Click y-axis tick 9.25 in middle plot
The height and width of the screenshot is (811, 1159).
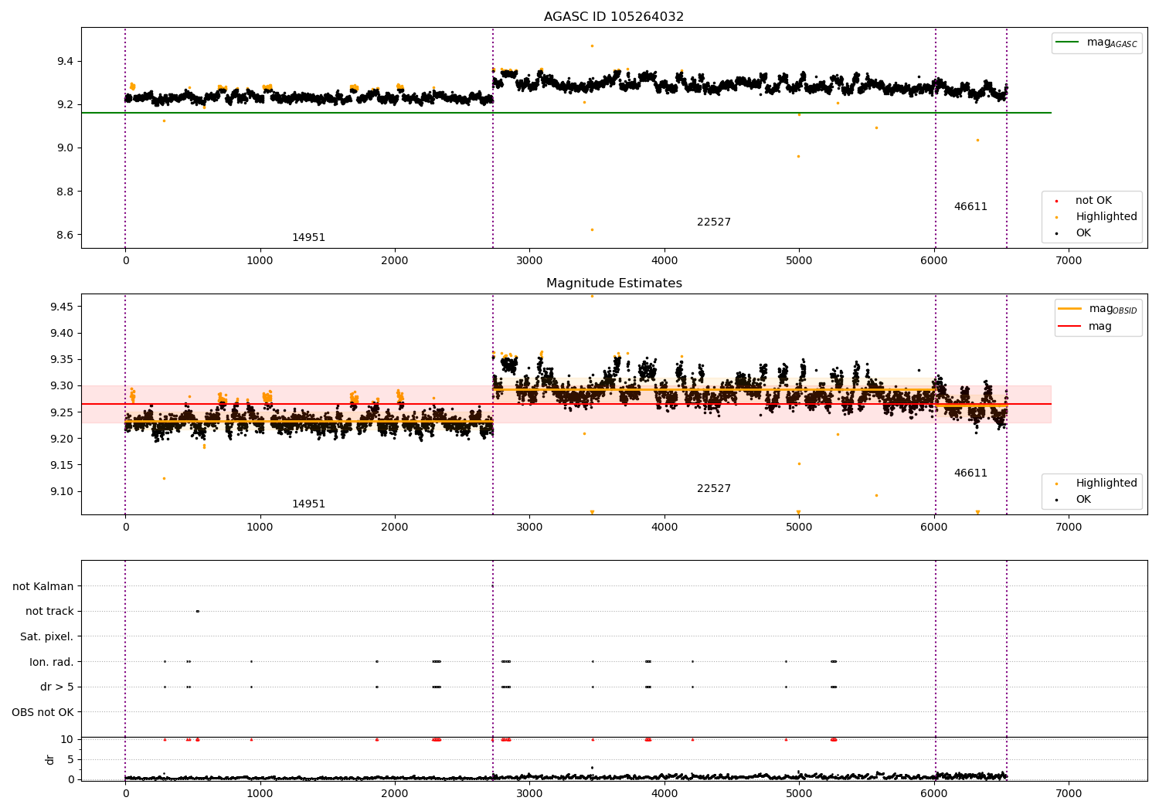(x=61, y=413)
